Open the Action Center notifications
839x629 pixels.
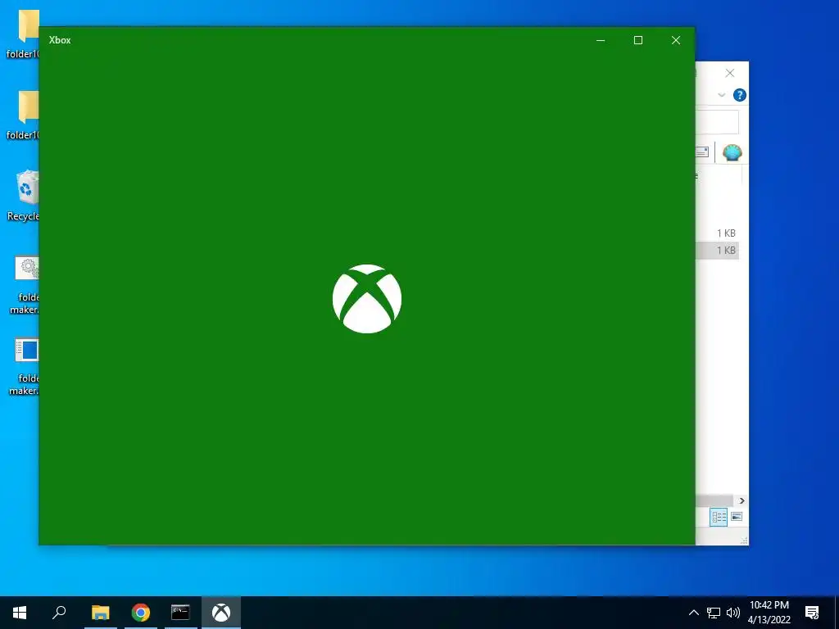(x=812, y=613)
